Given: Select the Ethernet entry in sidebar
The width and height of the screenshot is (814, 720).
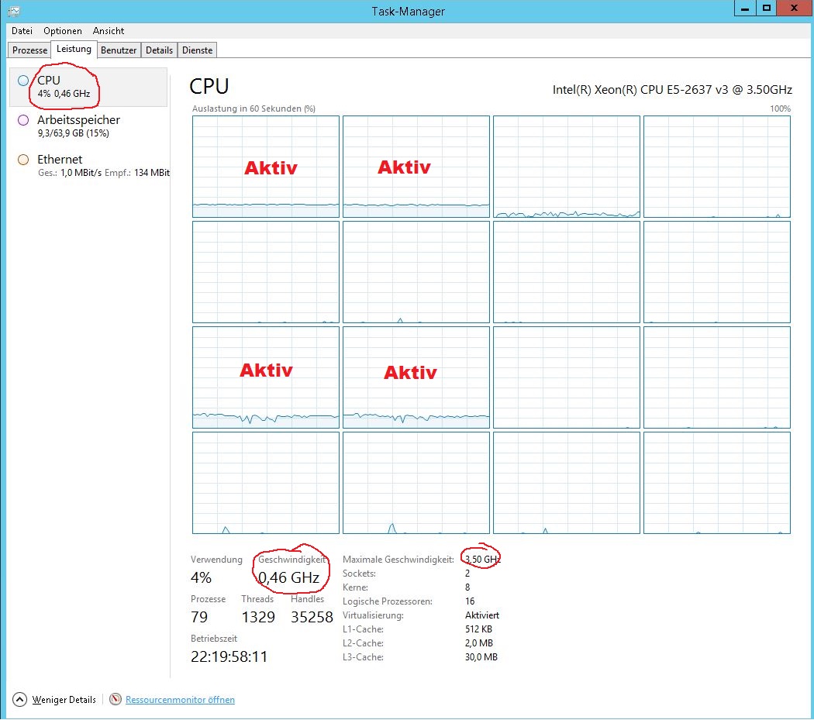Looking at the screenshot, I should pos(60,160).
